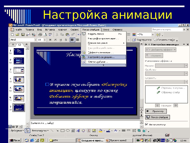Click the Save diskette icon
The image size is (190, 143).
[23, 34]
